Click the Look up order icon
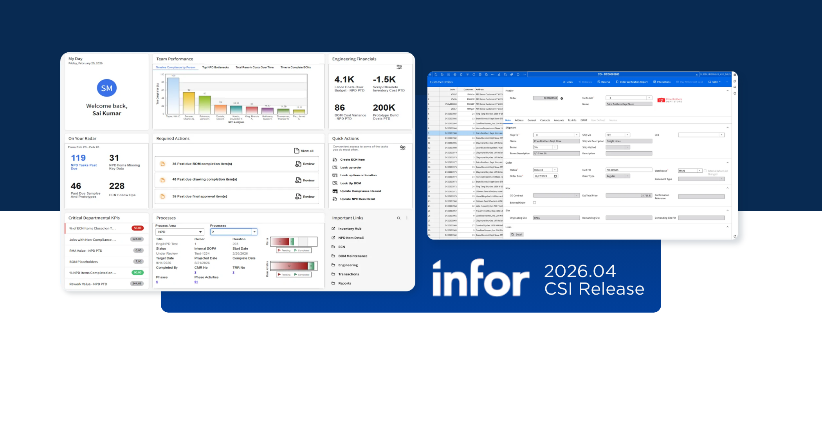Screen dimensions: 822x422 click(335, 167)
